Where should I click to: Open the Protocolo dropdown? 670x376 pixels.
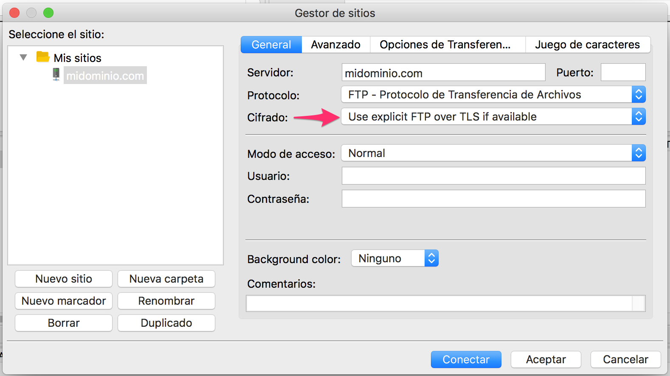(x=493, y=95)
